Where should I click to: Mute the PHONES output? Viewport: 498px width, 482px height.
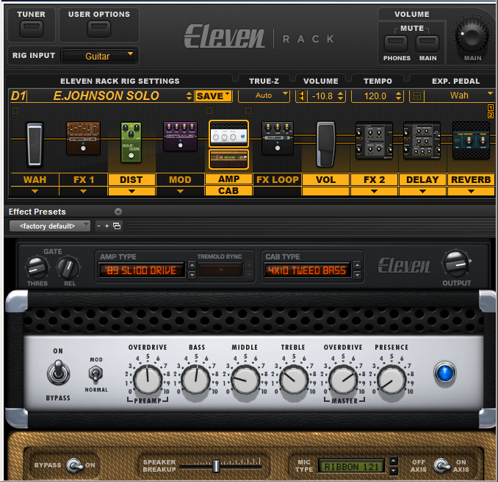tap(396, 43)
